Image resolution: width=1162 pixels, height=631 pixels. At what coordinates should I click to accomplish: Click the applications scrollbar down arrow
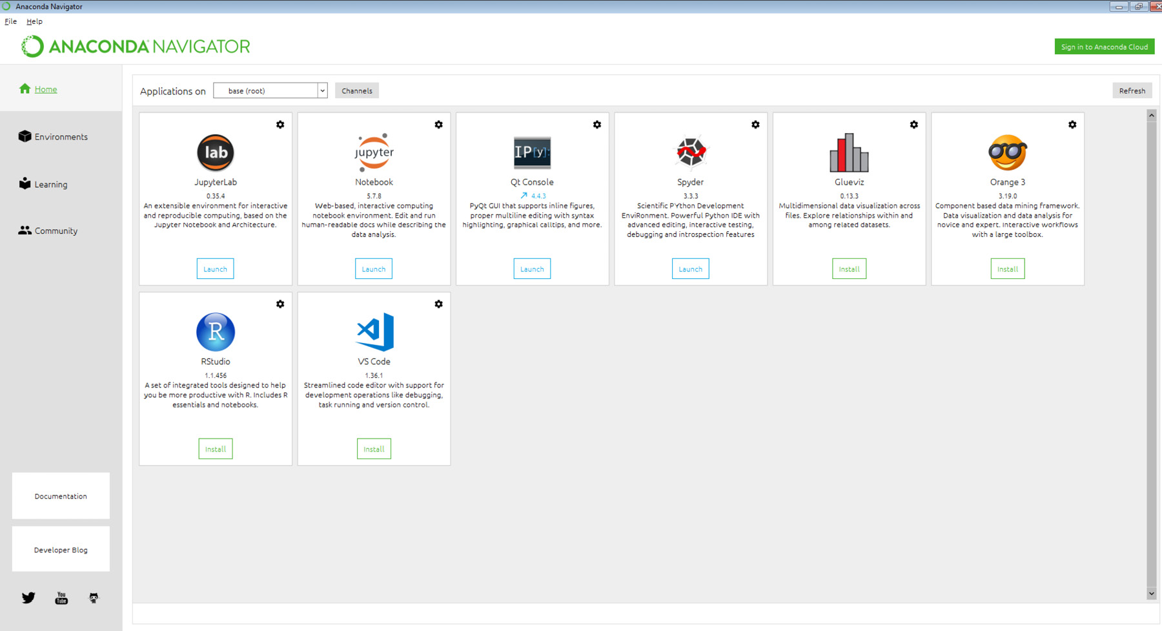[1152, 594]
